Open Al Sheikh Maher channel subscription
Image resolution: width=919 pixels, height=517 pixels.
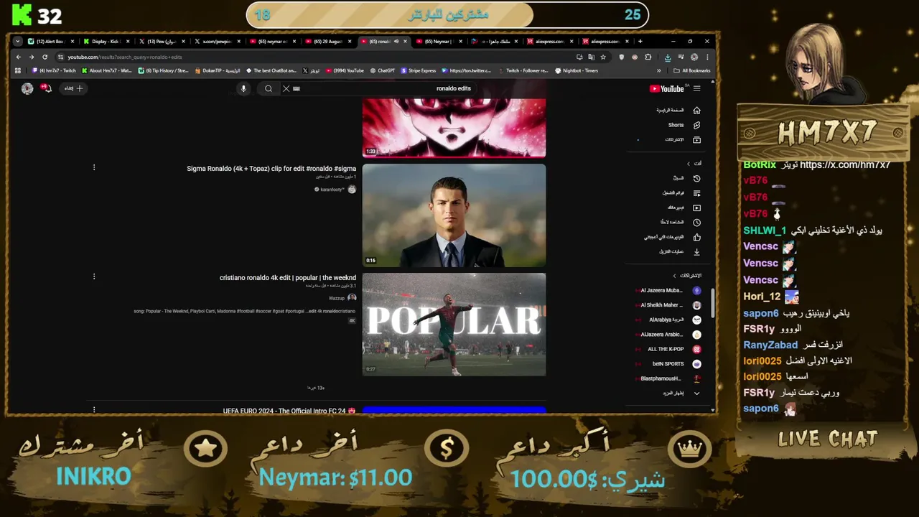668,305
